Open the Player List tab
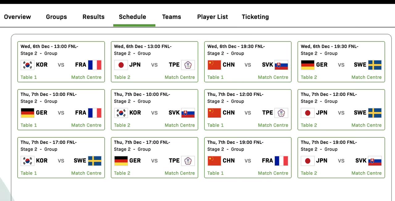 pos(213,17)
